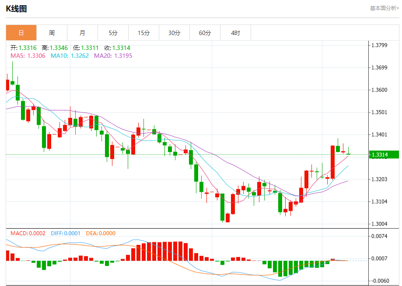
Task: Click the 1.3699 price axis label
Action: 379,67
